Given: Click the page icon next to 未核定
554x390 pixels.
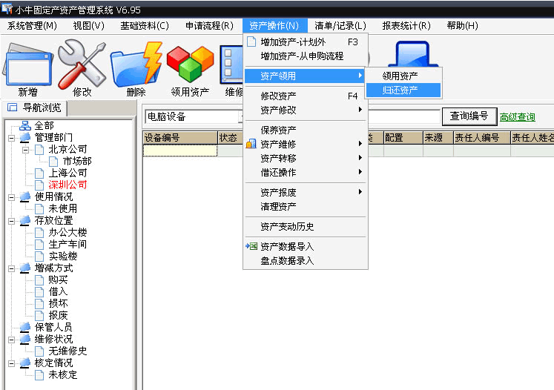Looking at the screenshot, I should (x=39, y=375).
